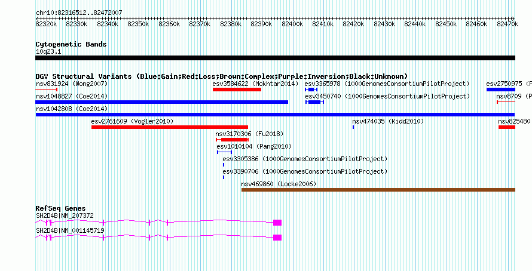The height and width of the screenshot is (271, 532).
Task: Click the tiny blue esv3305386 marker
Action: [224, 165]
